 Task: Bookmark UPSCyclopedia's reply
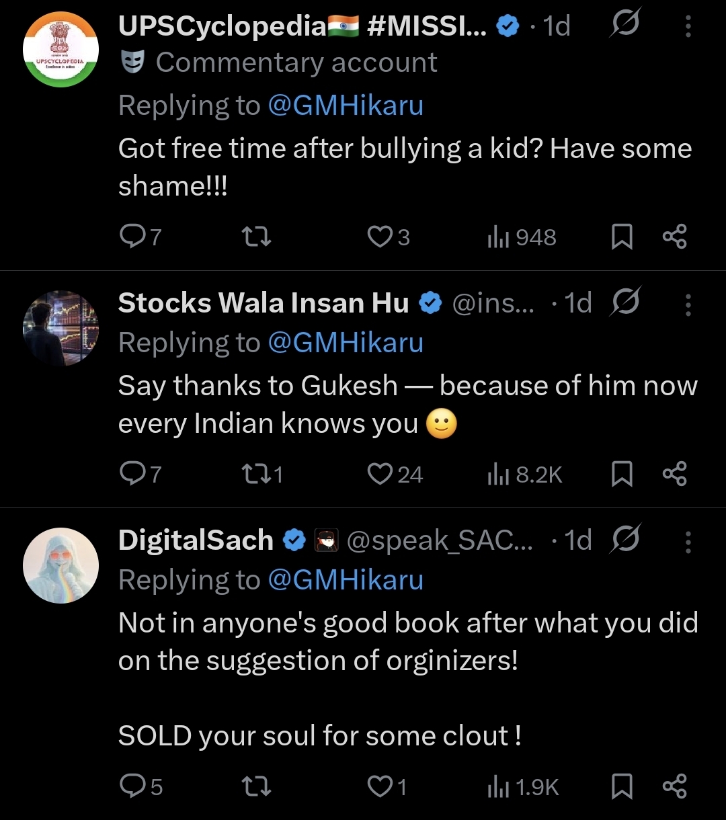coord(622,237)
